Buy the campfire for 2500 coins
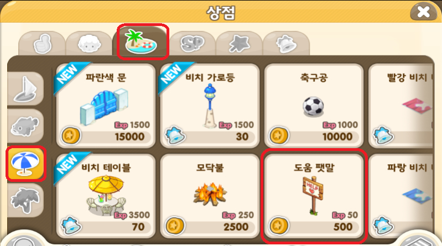 coord(210,227)
